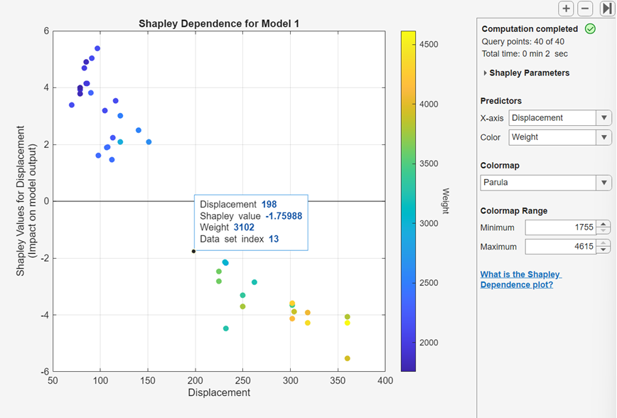Screen dimensions: 617x418
Task: Decrement the Maximum colormap value
Action: click(x=603, y=249)
